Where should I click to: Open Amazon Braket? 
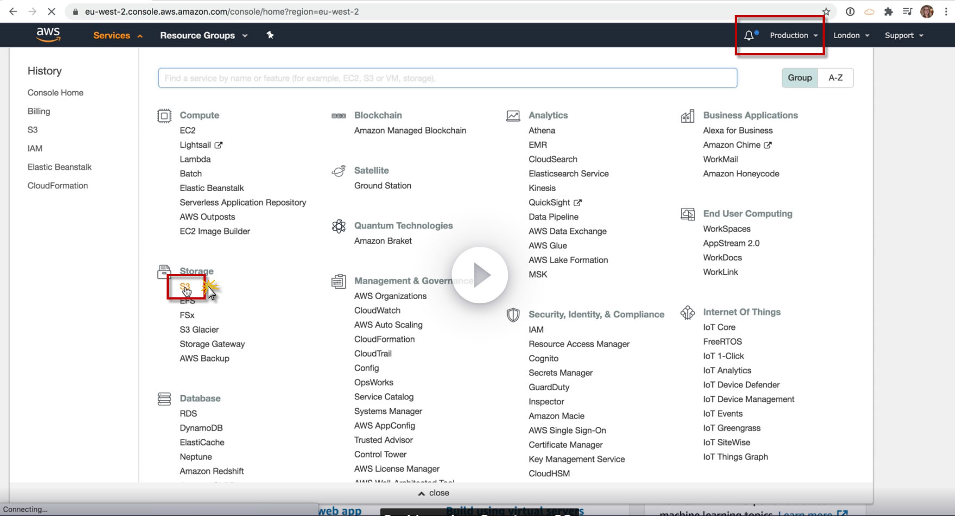pos(383,241)
